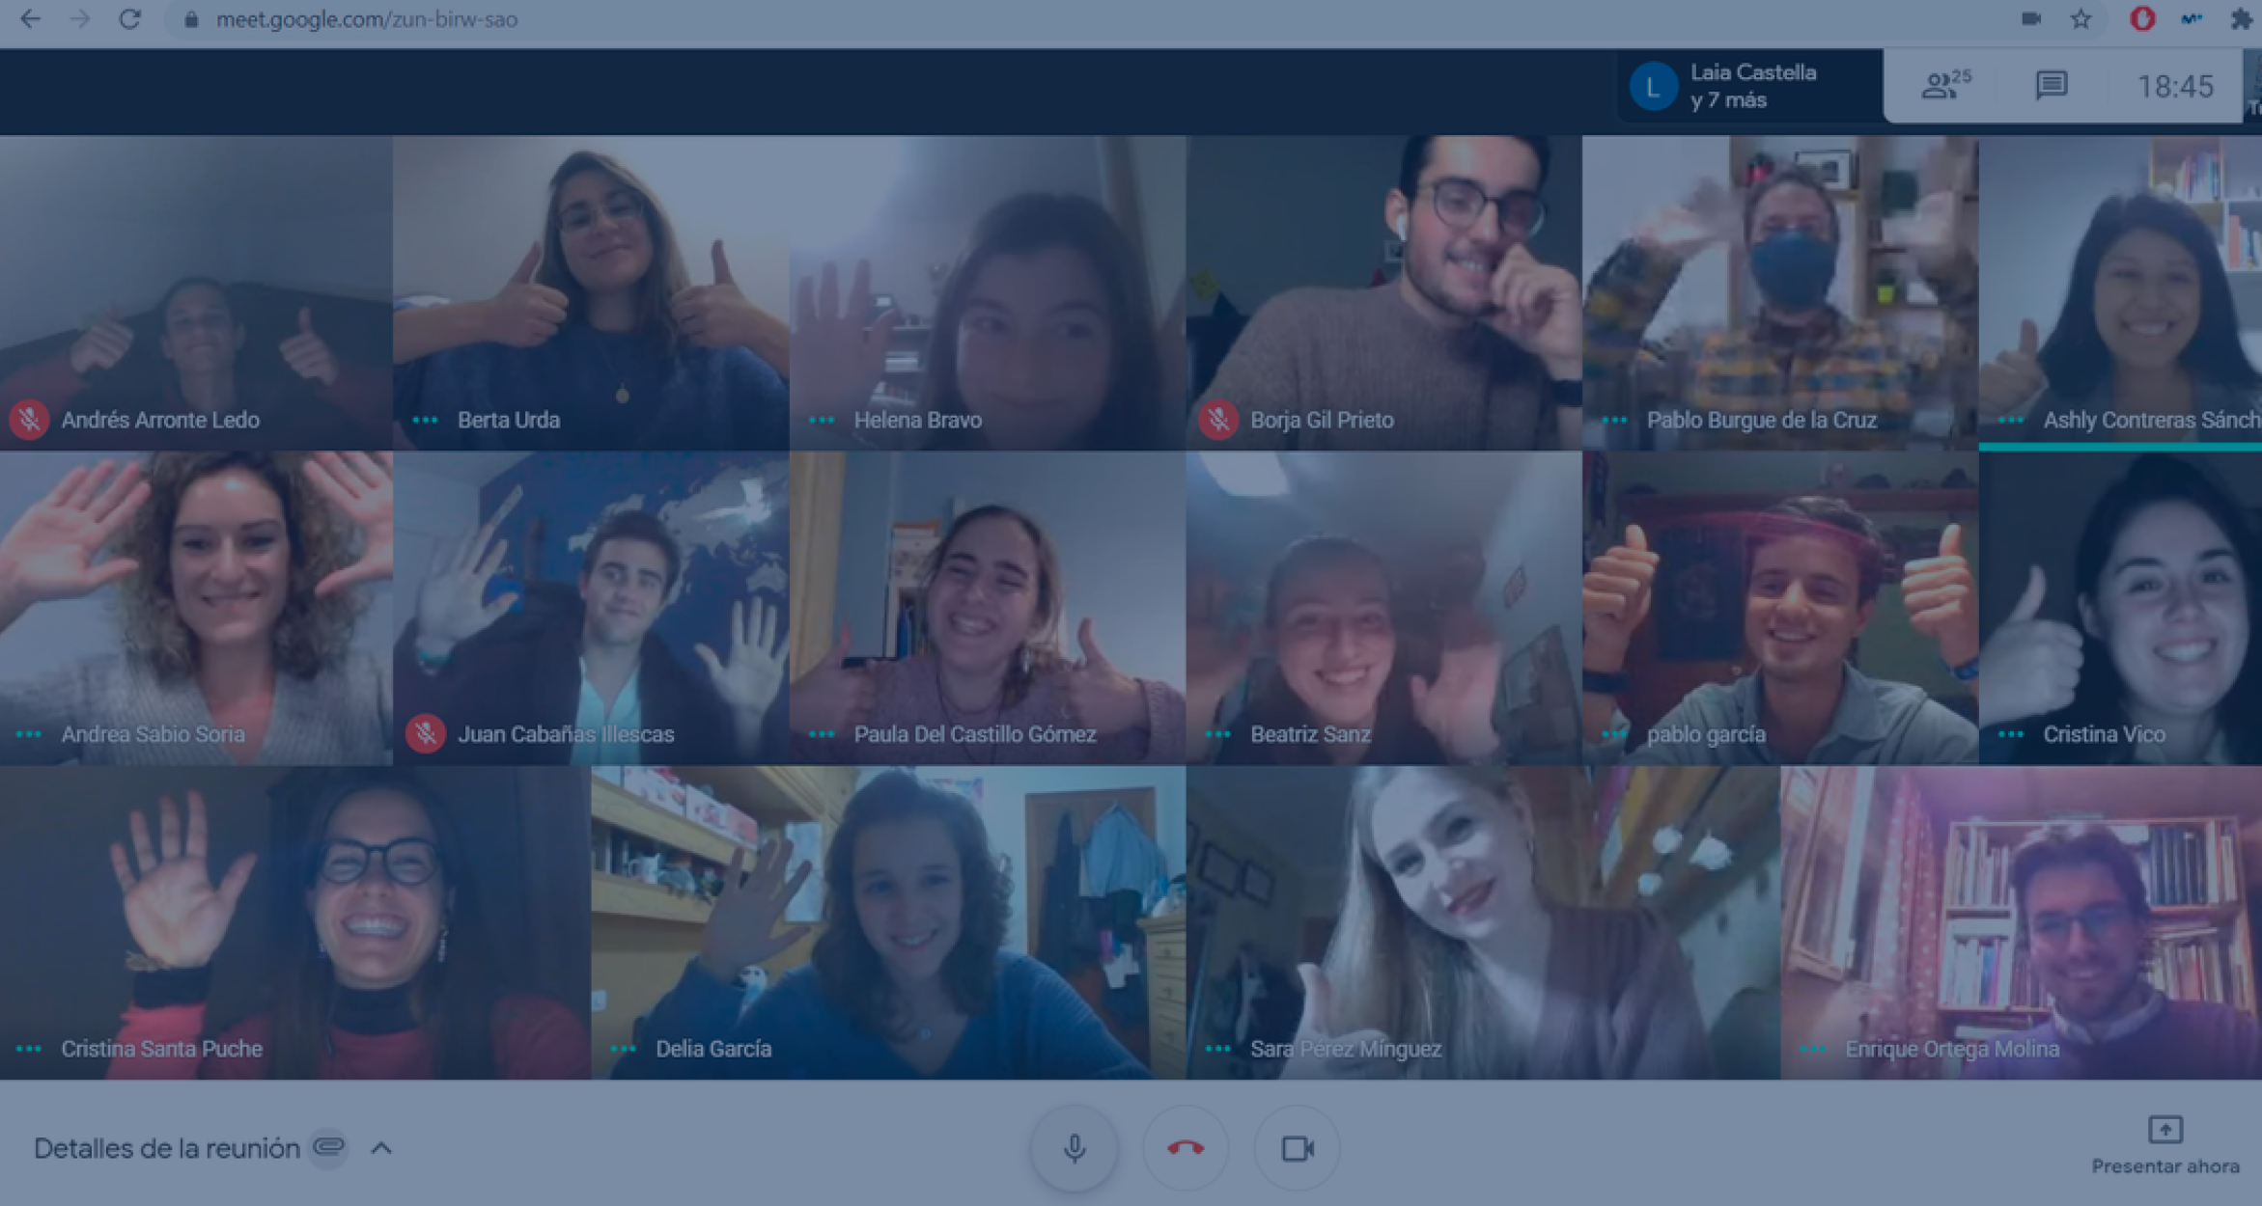
Task: Open options dots for Paula Del Castillo Gómez
Action: (x=822, y=734)
